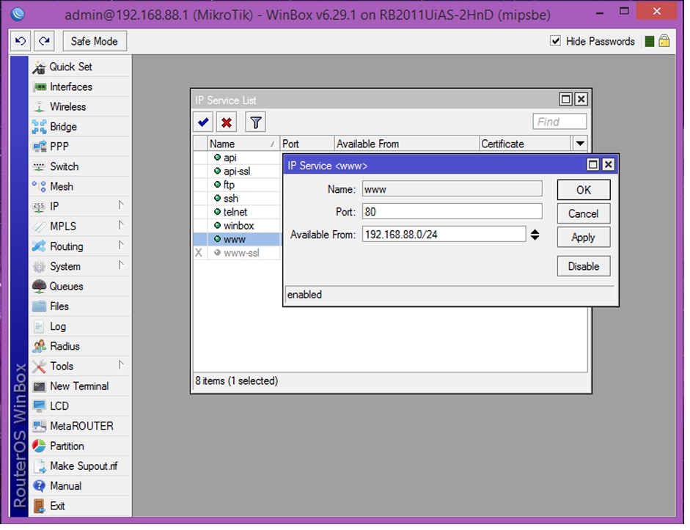Expand the IP submenu
Screen dimensions: 690x530
(81, 206)
